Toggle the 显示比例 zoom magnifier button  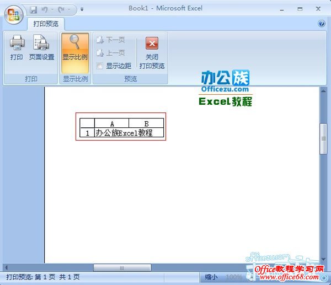(x=75, y=53)
